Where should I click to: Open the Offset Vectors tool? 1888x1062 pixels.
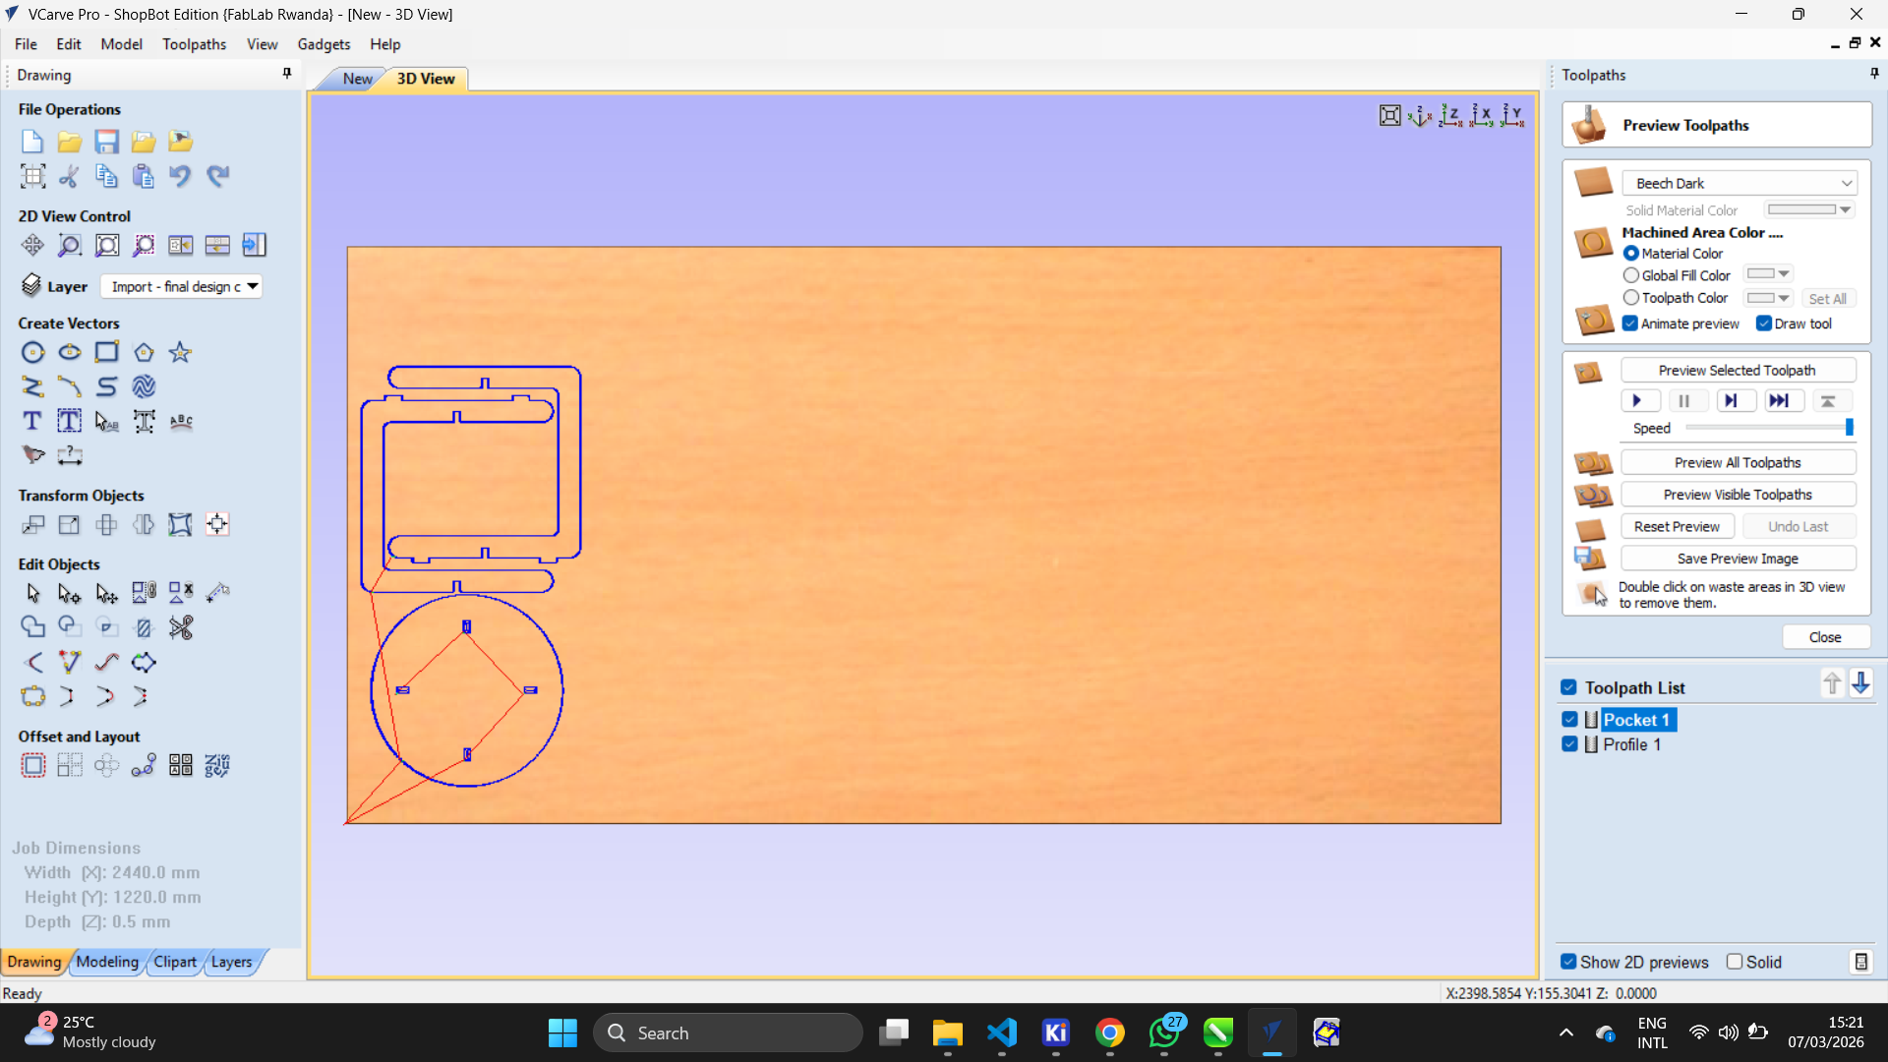(x=32, y=765)
